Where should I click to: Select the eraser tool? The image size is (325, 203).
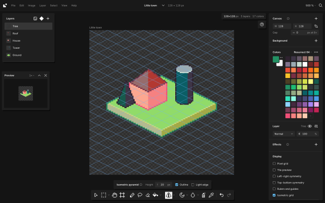148,195
